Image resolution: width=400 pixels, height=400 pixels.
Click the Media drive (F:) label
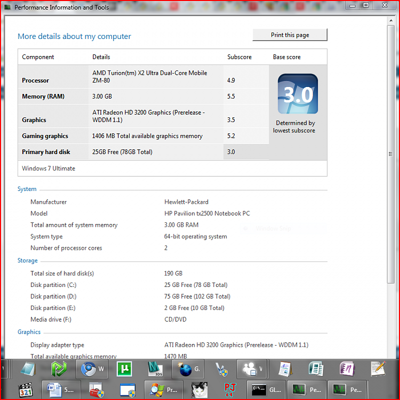(51, 319)
